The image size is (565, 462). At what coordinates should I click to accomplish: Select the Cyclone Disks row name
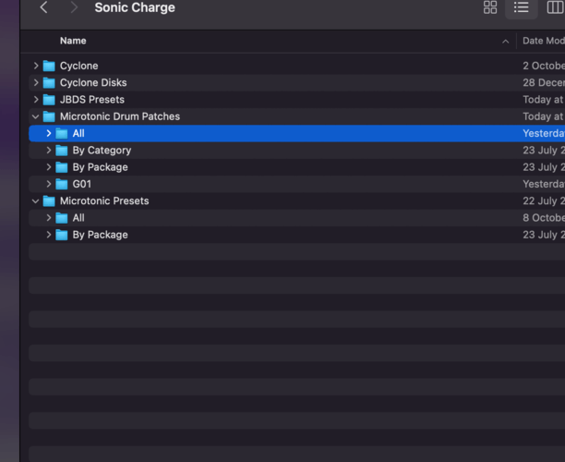click(x=93, y=82)
